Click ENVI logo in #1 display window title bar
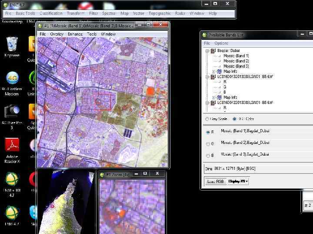Screen dimensions: 313x234 point(40,26)
